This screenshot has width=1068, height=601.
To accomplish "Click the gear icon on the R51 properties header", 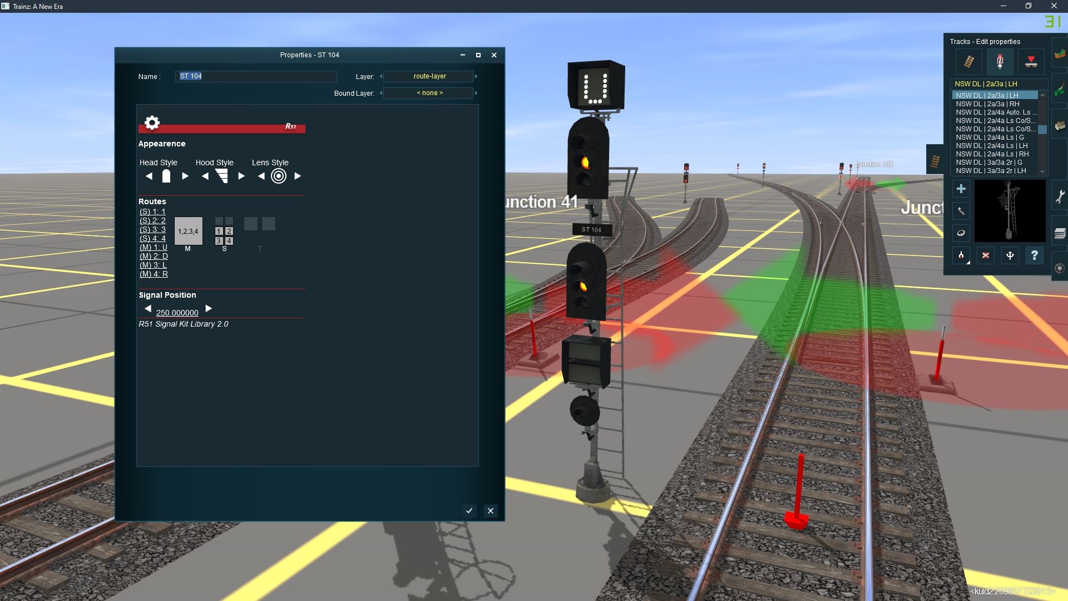I will pos(152,123).
